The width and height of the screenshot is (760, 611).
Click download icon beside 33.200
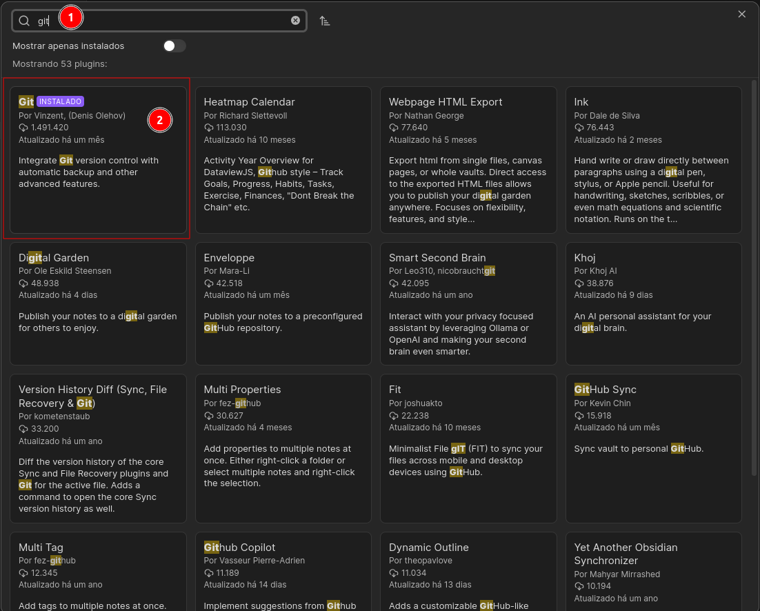[23, 429]
